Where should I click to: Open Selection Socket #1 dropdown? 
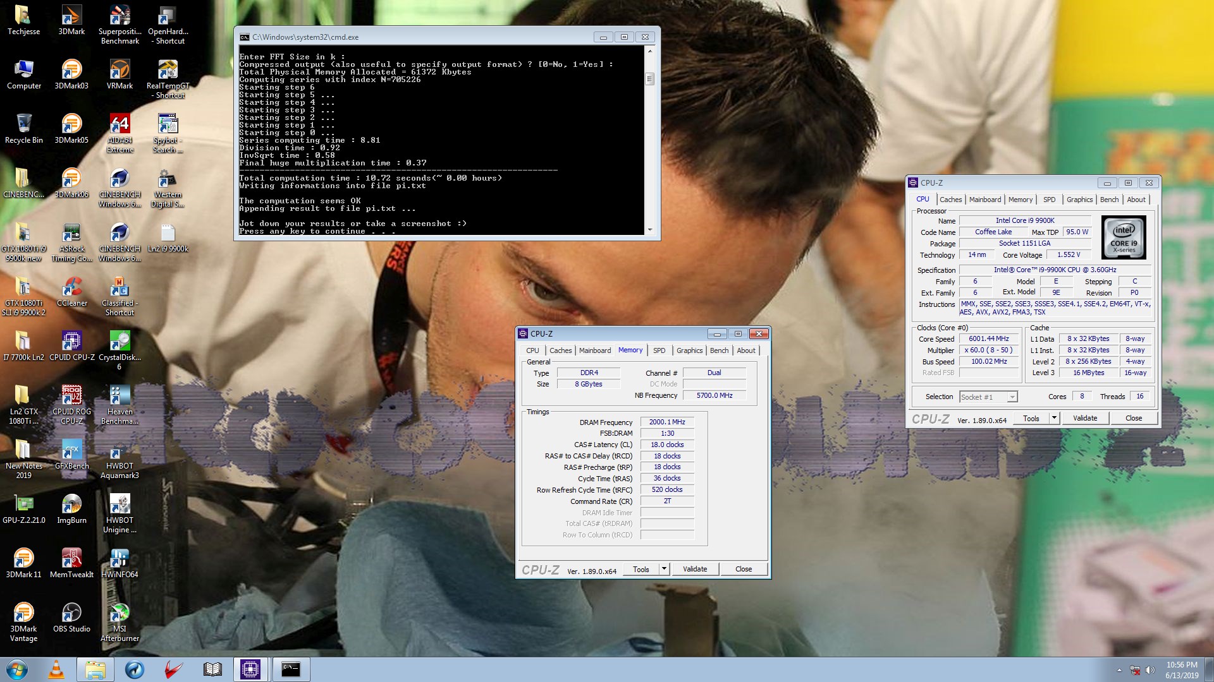pyautogui.click(x=988, y=397)
